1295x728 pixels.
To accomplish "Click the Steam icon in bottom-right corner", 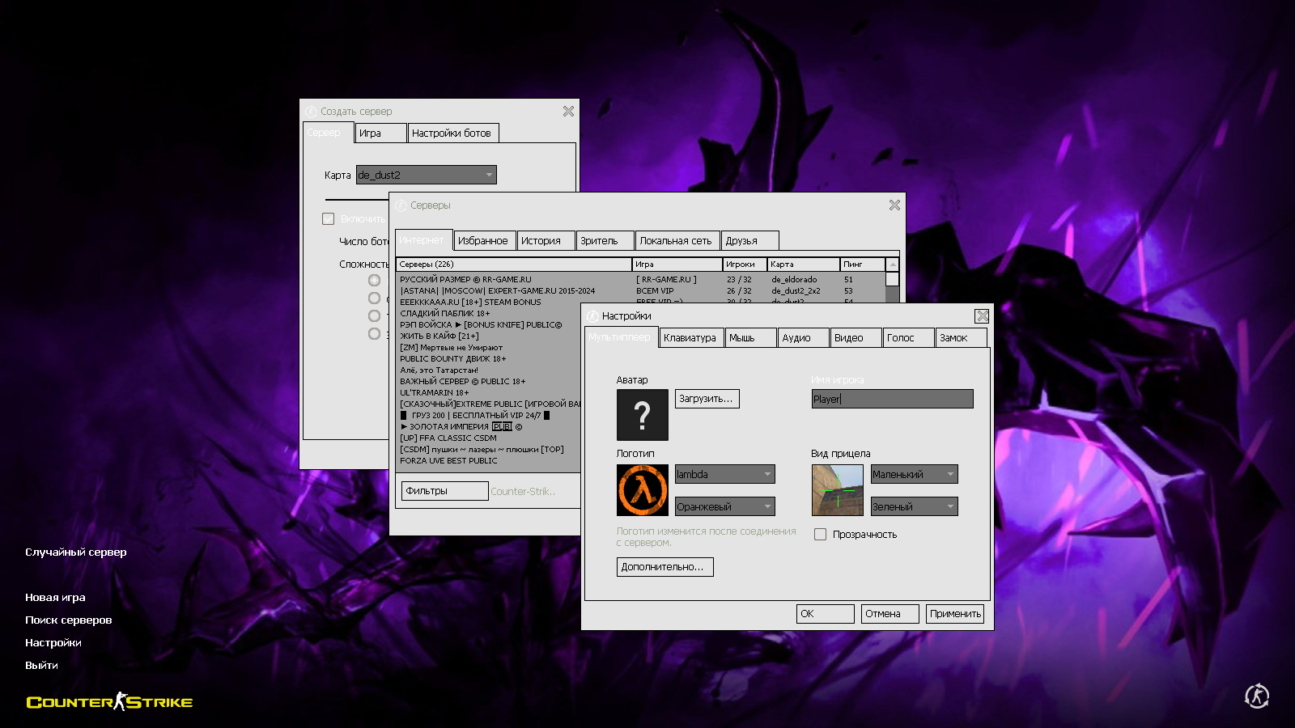I will [x=1256, y=696].
